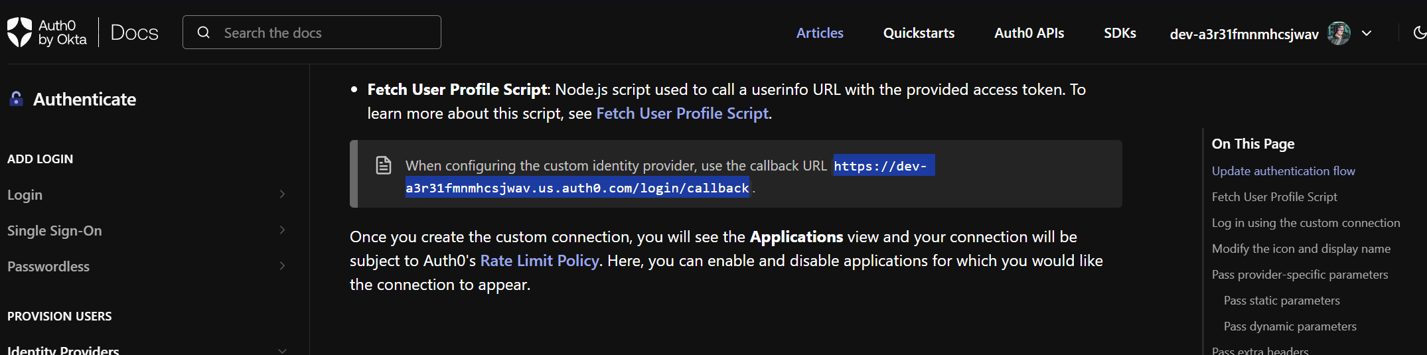Open the tenant account dropdown chevron

(x=1367, y=33)
